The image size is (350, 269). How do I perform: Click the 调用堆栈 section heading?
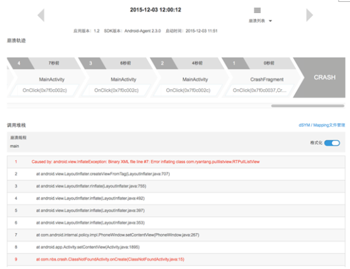pos(17,125)
